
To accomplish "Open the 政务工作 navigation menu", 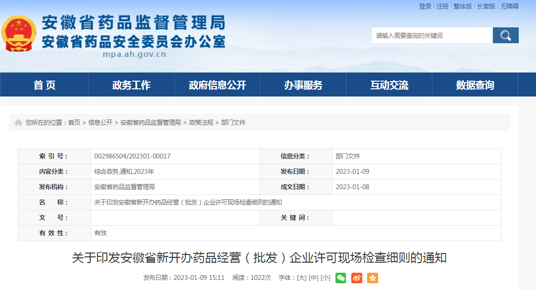I will (x=131, y=85).
